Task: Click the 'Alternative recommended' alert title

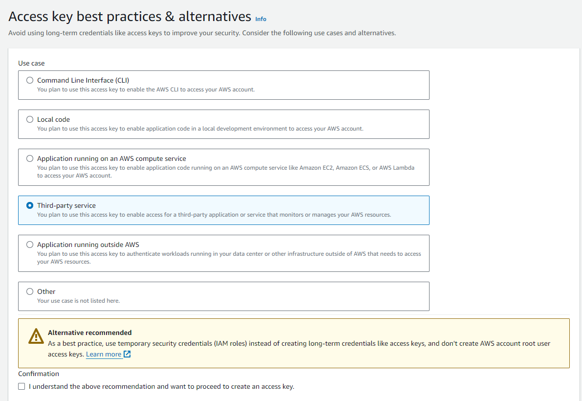Action: click(x=89, y=333)
